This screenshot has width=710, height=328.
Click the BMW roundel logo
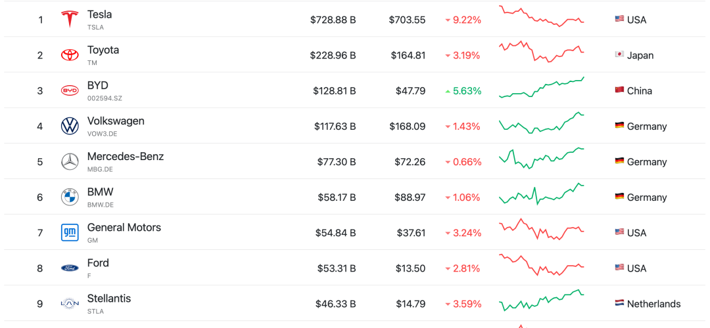[x=70, y=197]
